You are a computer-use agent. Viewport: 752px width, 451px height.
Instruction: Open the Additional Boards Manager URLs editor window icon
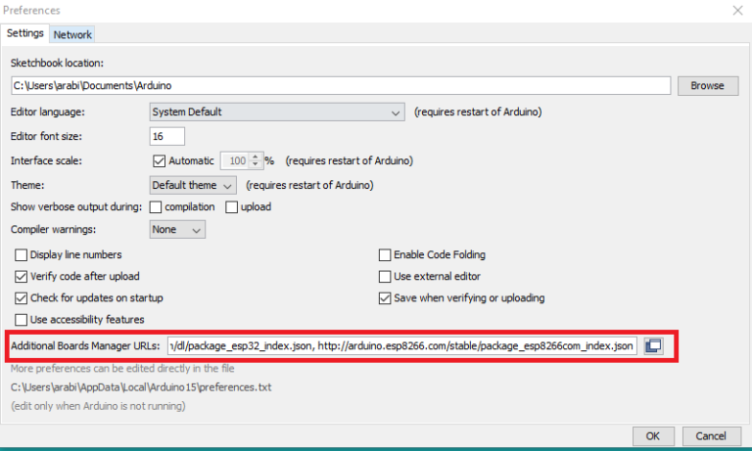coord(653,345)
